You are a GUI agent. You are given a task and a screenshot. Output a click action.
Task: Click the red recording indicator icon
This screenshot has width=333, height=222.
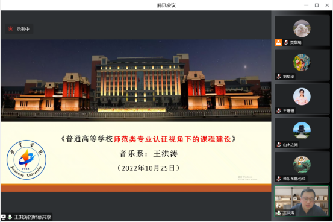10,29
